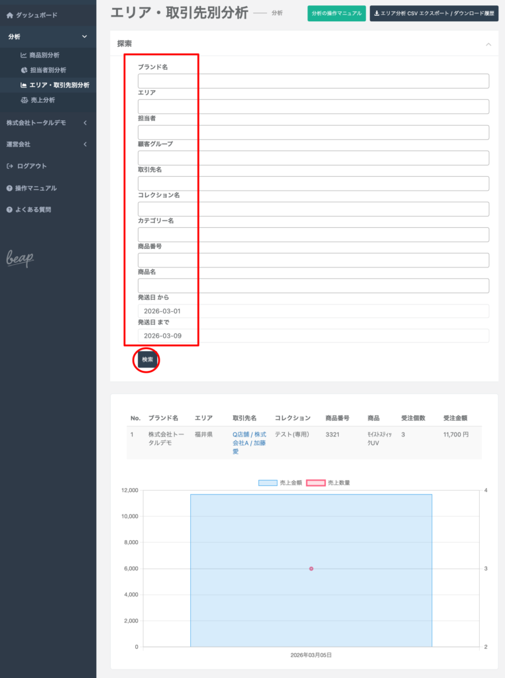Click the ブランド名 input field
The image size is (505, 678).
point(313,81)
